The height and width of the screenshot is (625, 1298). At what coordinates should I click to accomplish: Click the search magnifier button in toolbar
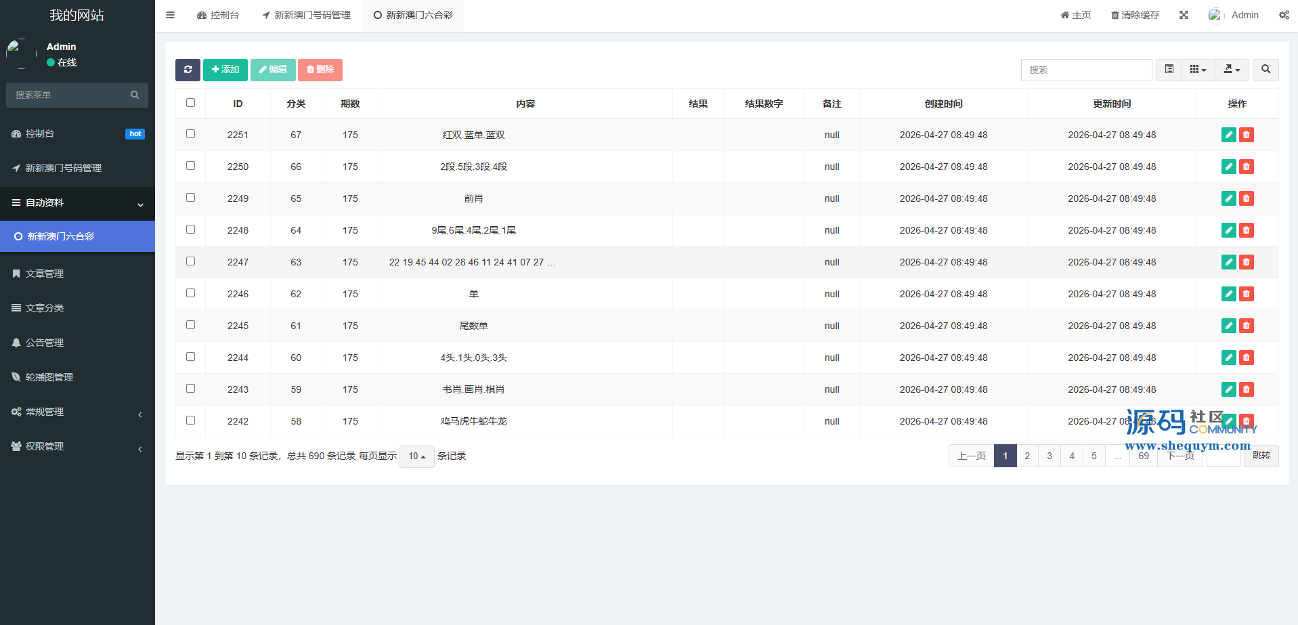click(x=1265, y=70)
